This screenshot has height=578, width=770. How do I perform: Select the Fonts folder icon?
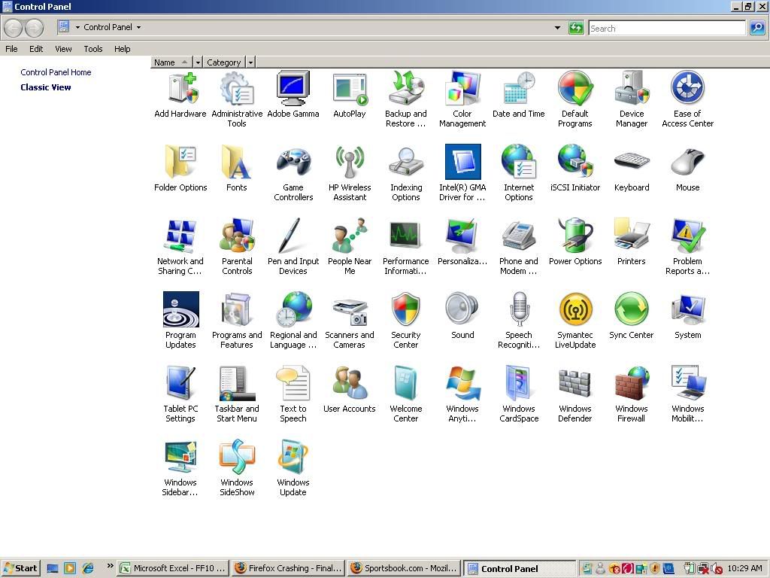(x=237, y=162)
